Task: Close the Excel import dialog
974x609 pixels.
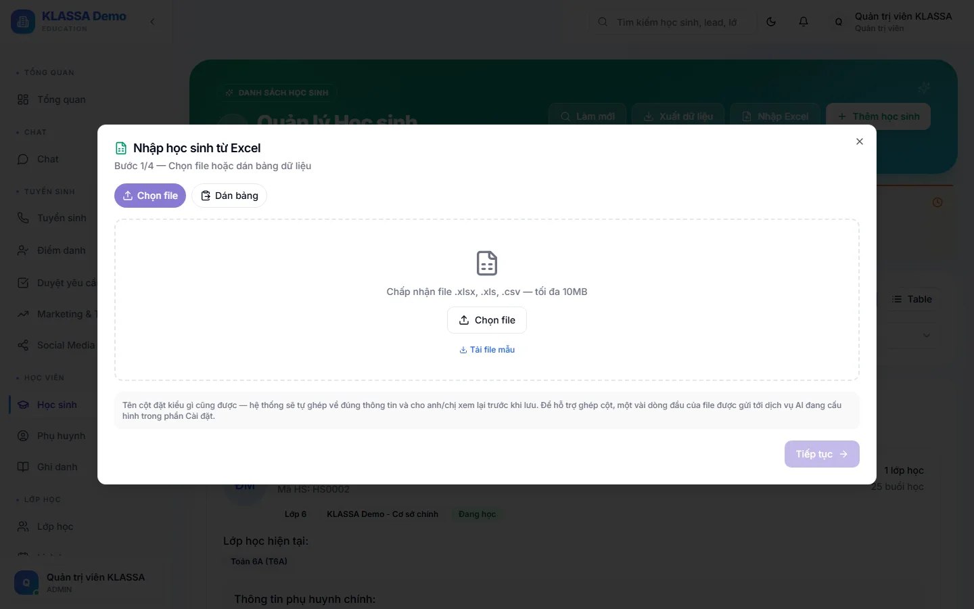Action: pyautogui.click(x=860, y=141)
